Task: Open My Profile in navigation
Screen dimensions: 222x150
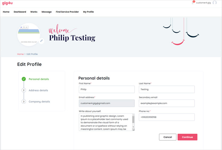Action: 88,12
